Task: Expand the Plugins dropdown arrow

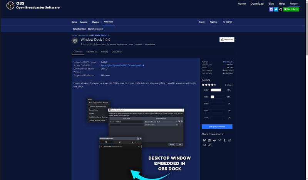Action: (100, 22)
